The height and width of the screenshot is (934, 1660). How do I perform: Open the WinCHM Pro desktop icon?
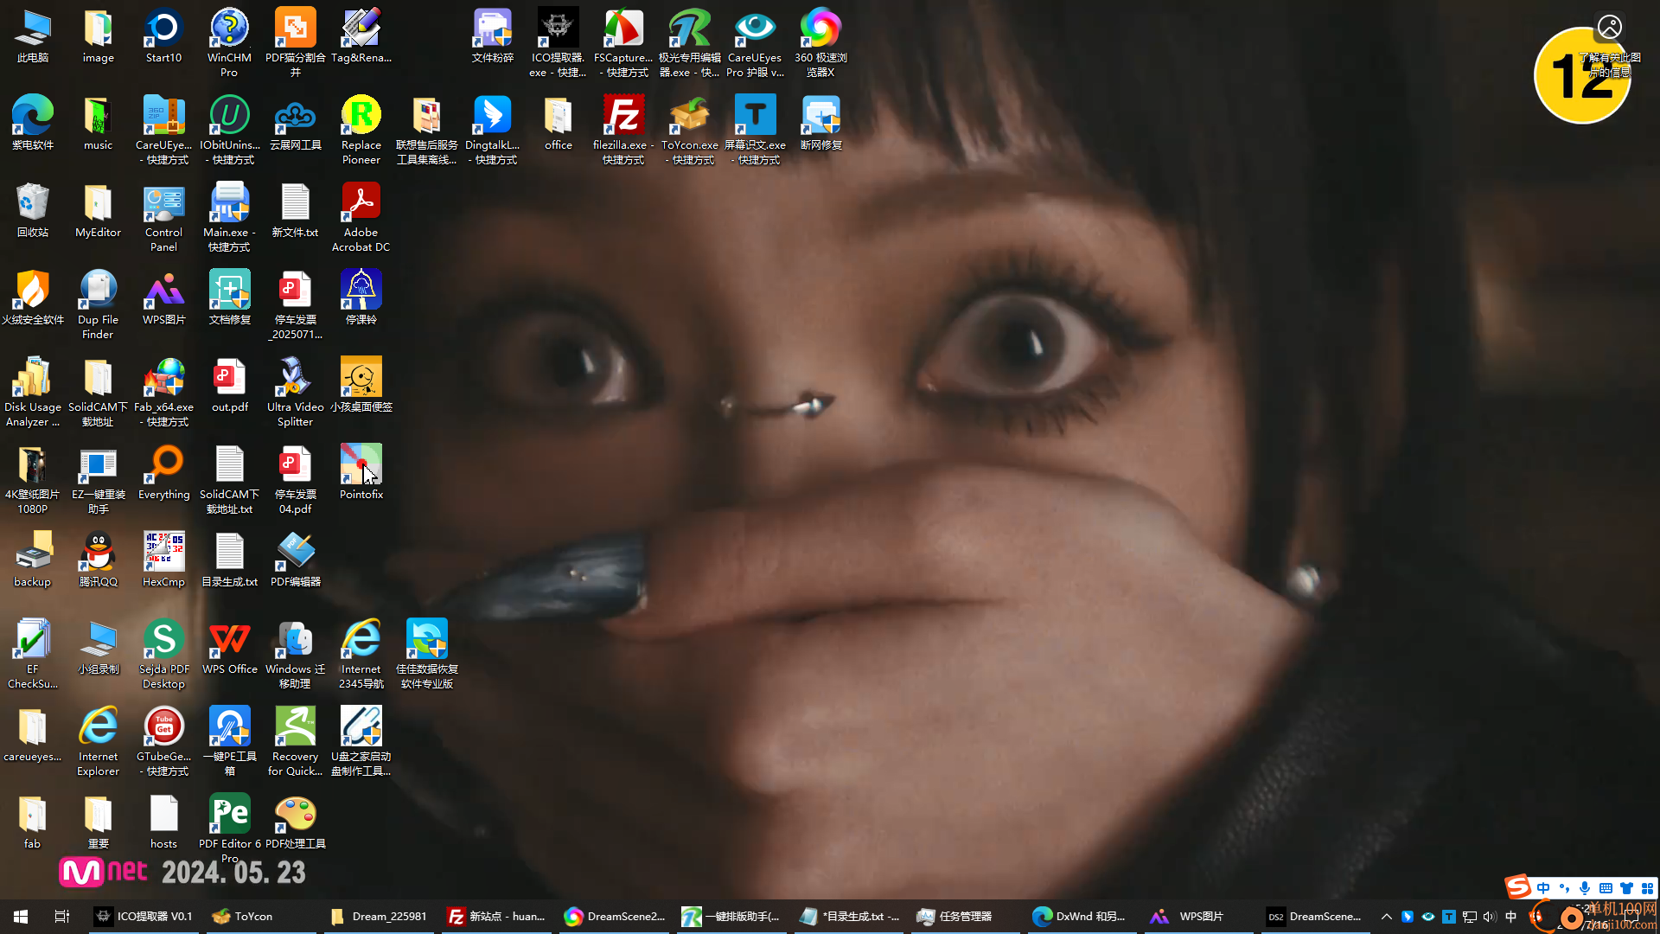(x=229, y=42)
